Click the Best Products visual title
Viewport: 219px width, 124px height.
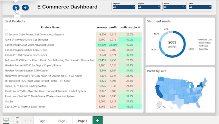click(15, 21)
